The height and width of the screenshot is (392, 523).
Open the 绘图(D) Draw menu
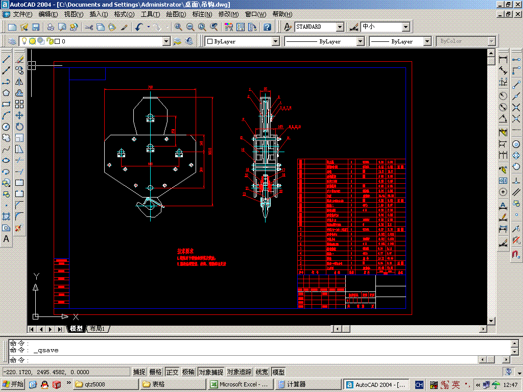[176, 14]
